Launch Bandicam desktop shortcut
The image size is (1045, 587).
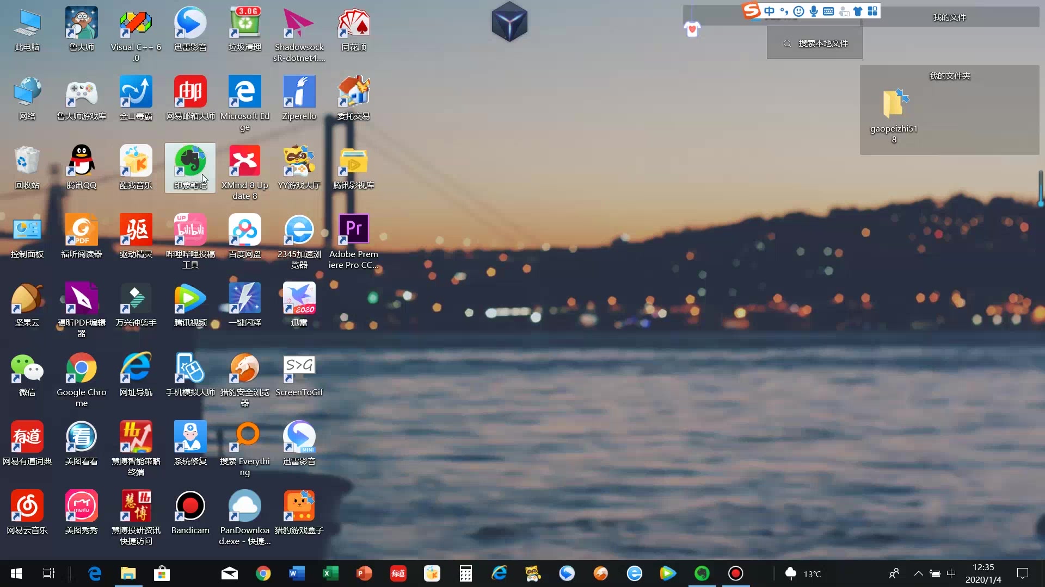[190, 513]
